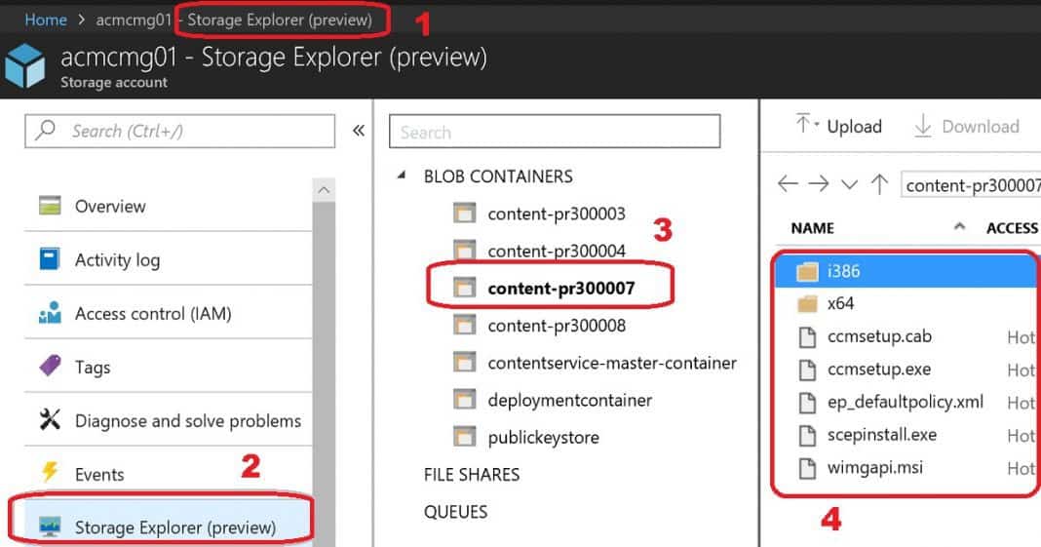The height and width of the screenshot is (547, 1041).
Task: Open container content-pr300004
Action: tap(557, 251)
